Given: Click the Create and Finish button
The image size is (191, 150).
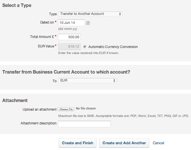Looking at the screenshot, I should pos(78,143).
